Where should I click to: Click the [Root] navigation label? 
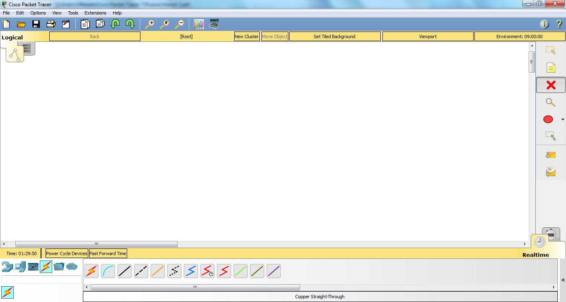[x=186, y=37]
